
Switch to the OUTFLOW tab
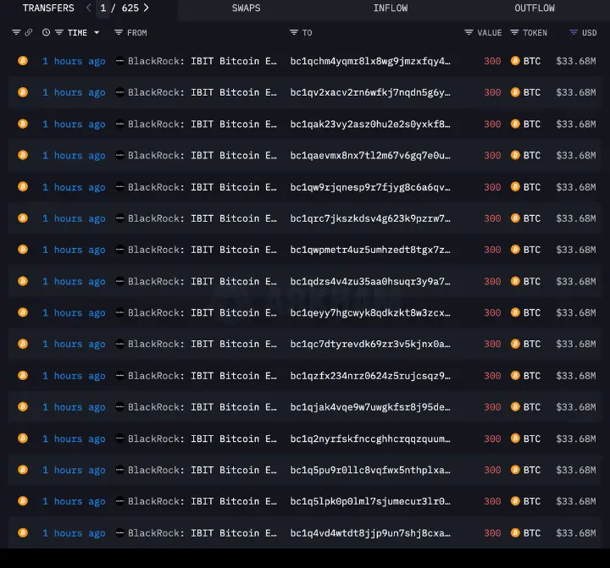click(x=535, y=8)
